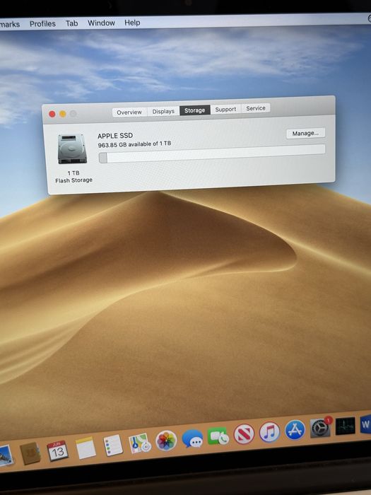Minimize the About This Mac window
Viewport: 371px width, 495px height.
point(62,114)
